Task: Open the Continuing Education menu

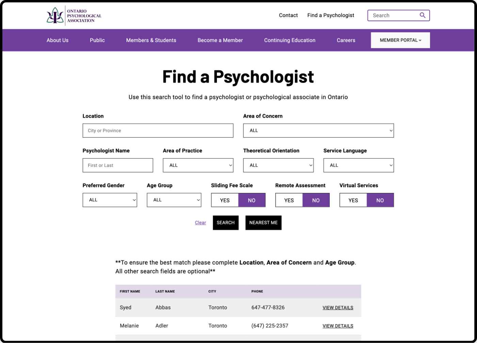Action: coord(290,40)
